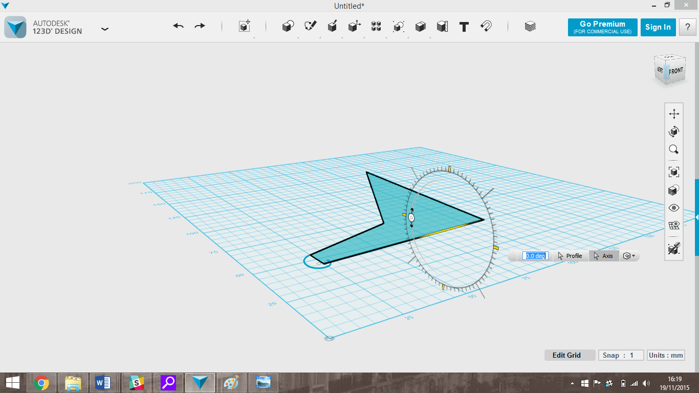
Task: Toggle the Profile selection button
Action: pos(570,256)
